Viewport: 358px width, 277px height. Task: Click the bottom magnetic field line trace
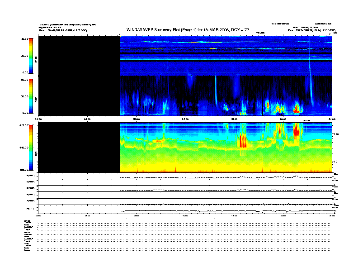coord(226,211)
